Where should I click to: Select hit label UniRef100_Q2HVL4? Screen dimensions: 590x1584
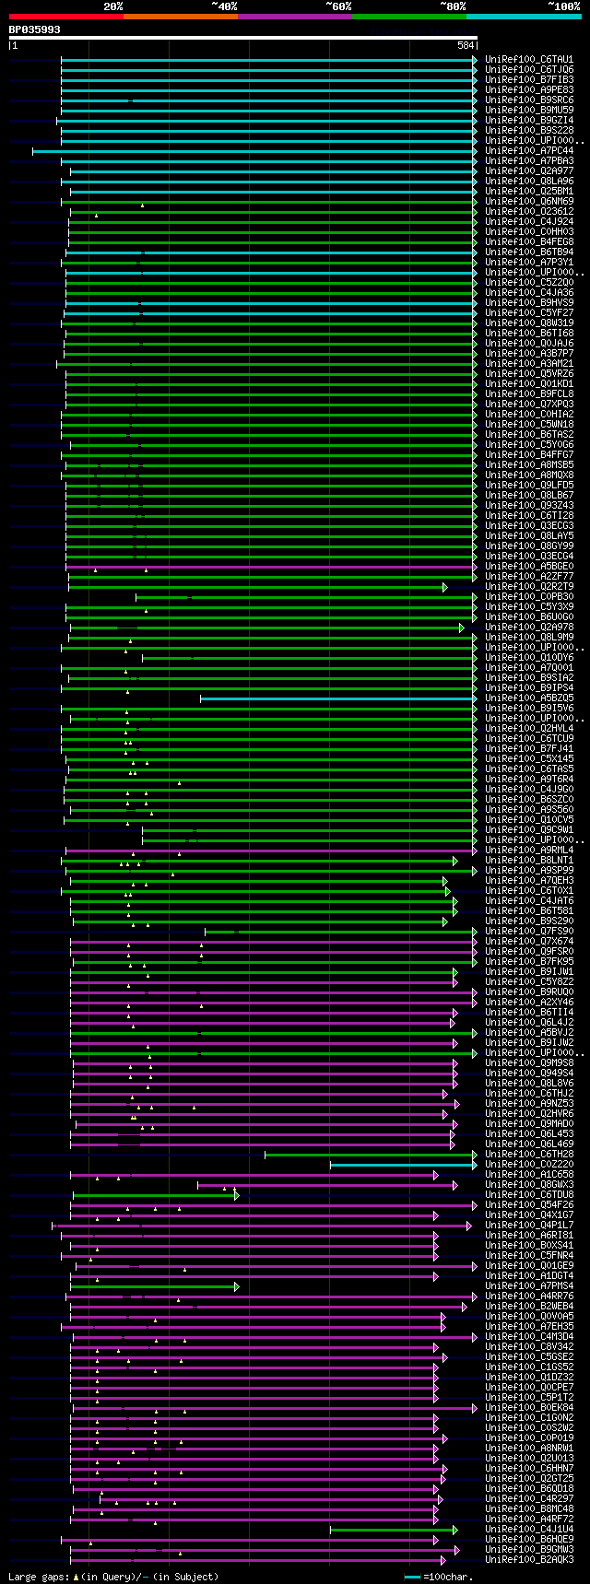[x=529, y=729]
